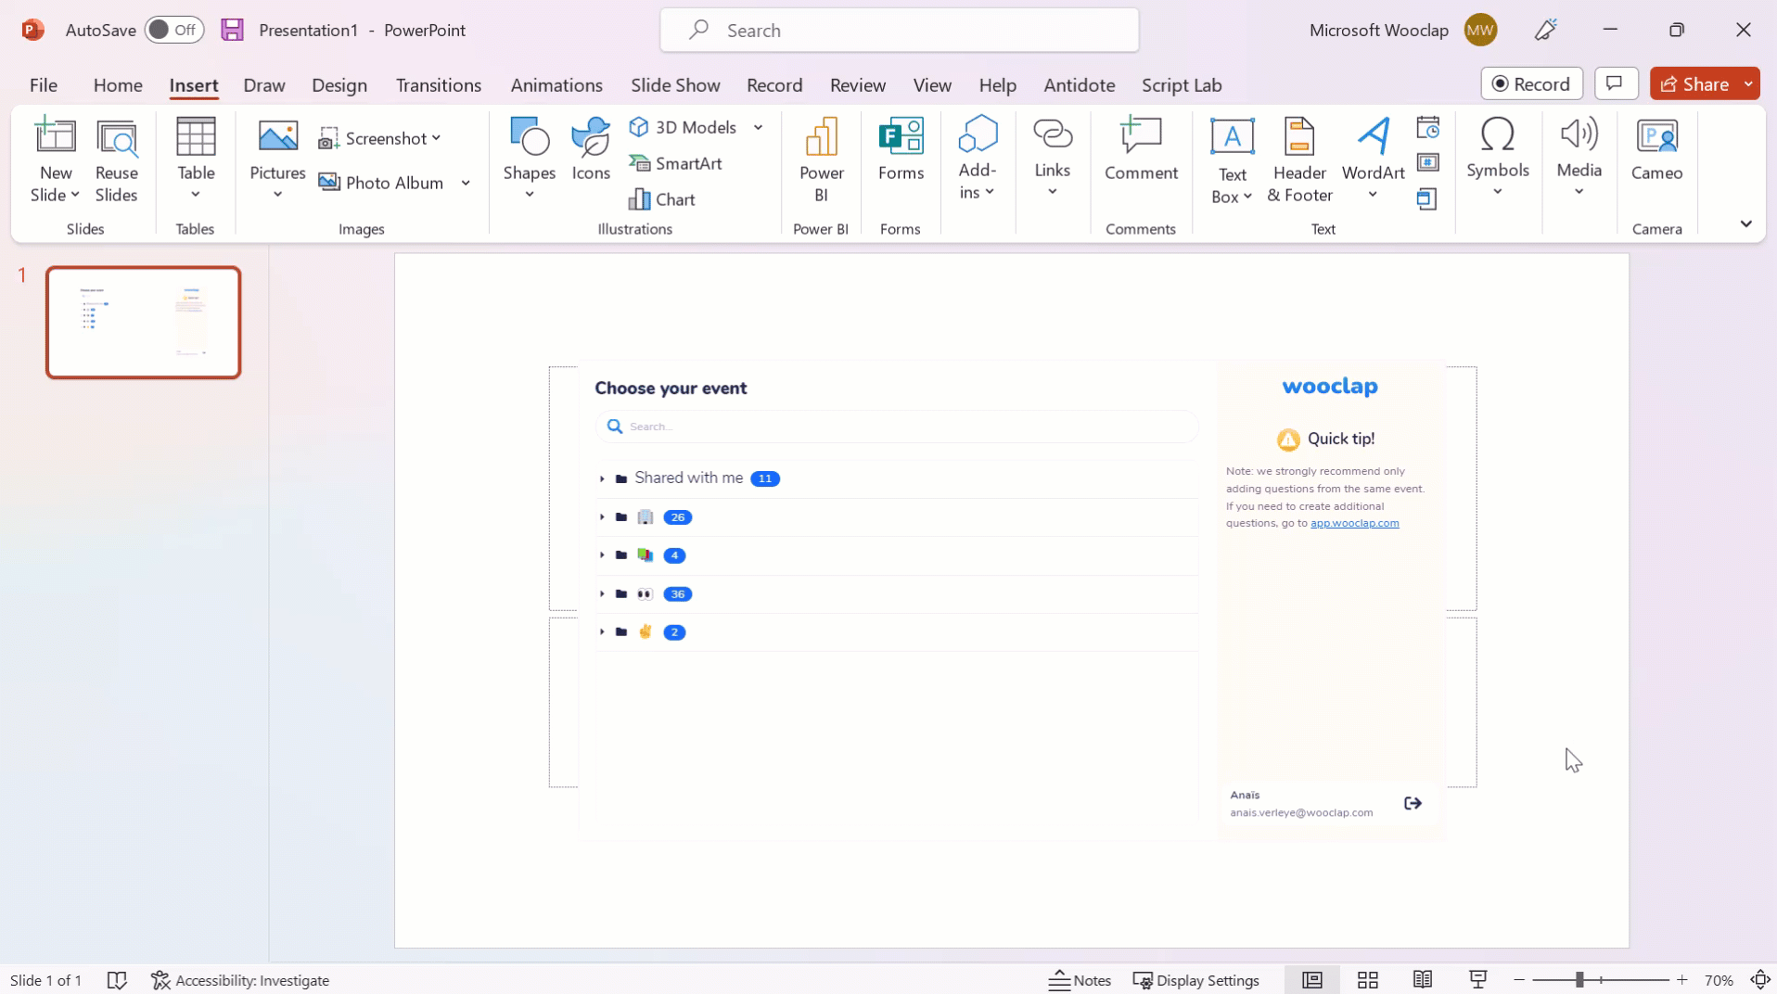This screenshot has height=994, width=1777.
Task: Click the Links icon
Action: (1053, 135)
